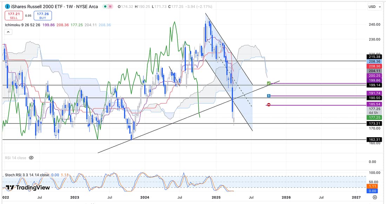
Task: Select the Stoch RSI indicator legend
Action: [27, 175]
